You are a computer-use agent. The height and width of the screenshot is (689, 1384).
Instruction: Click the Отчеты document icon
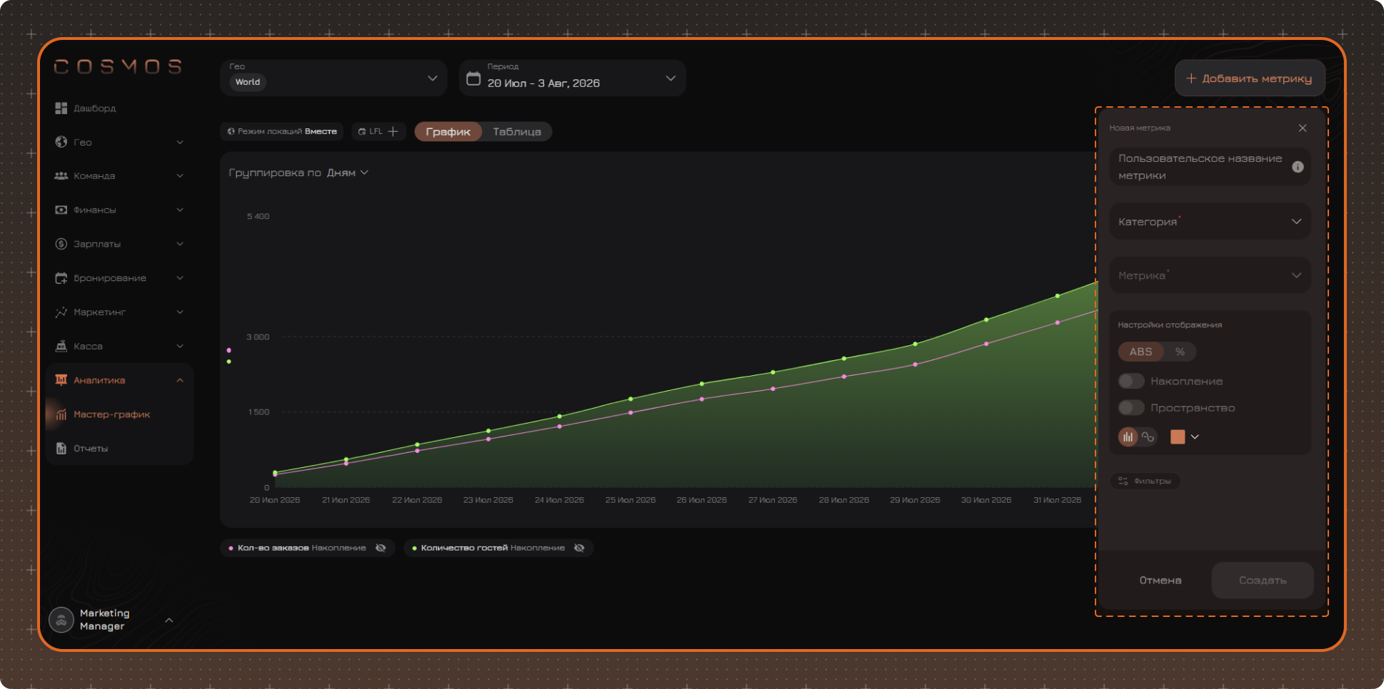pos(61,449)
